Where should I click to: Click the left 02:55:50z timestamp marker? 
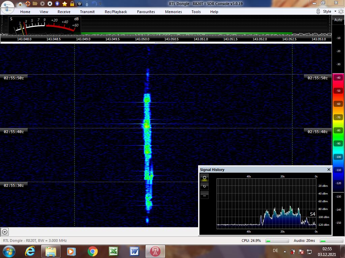(13, 78)
